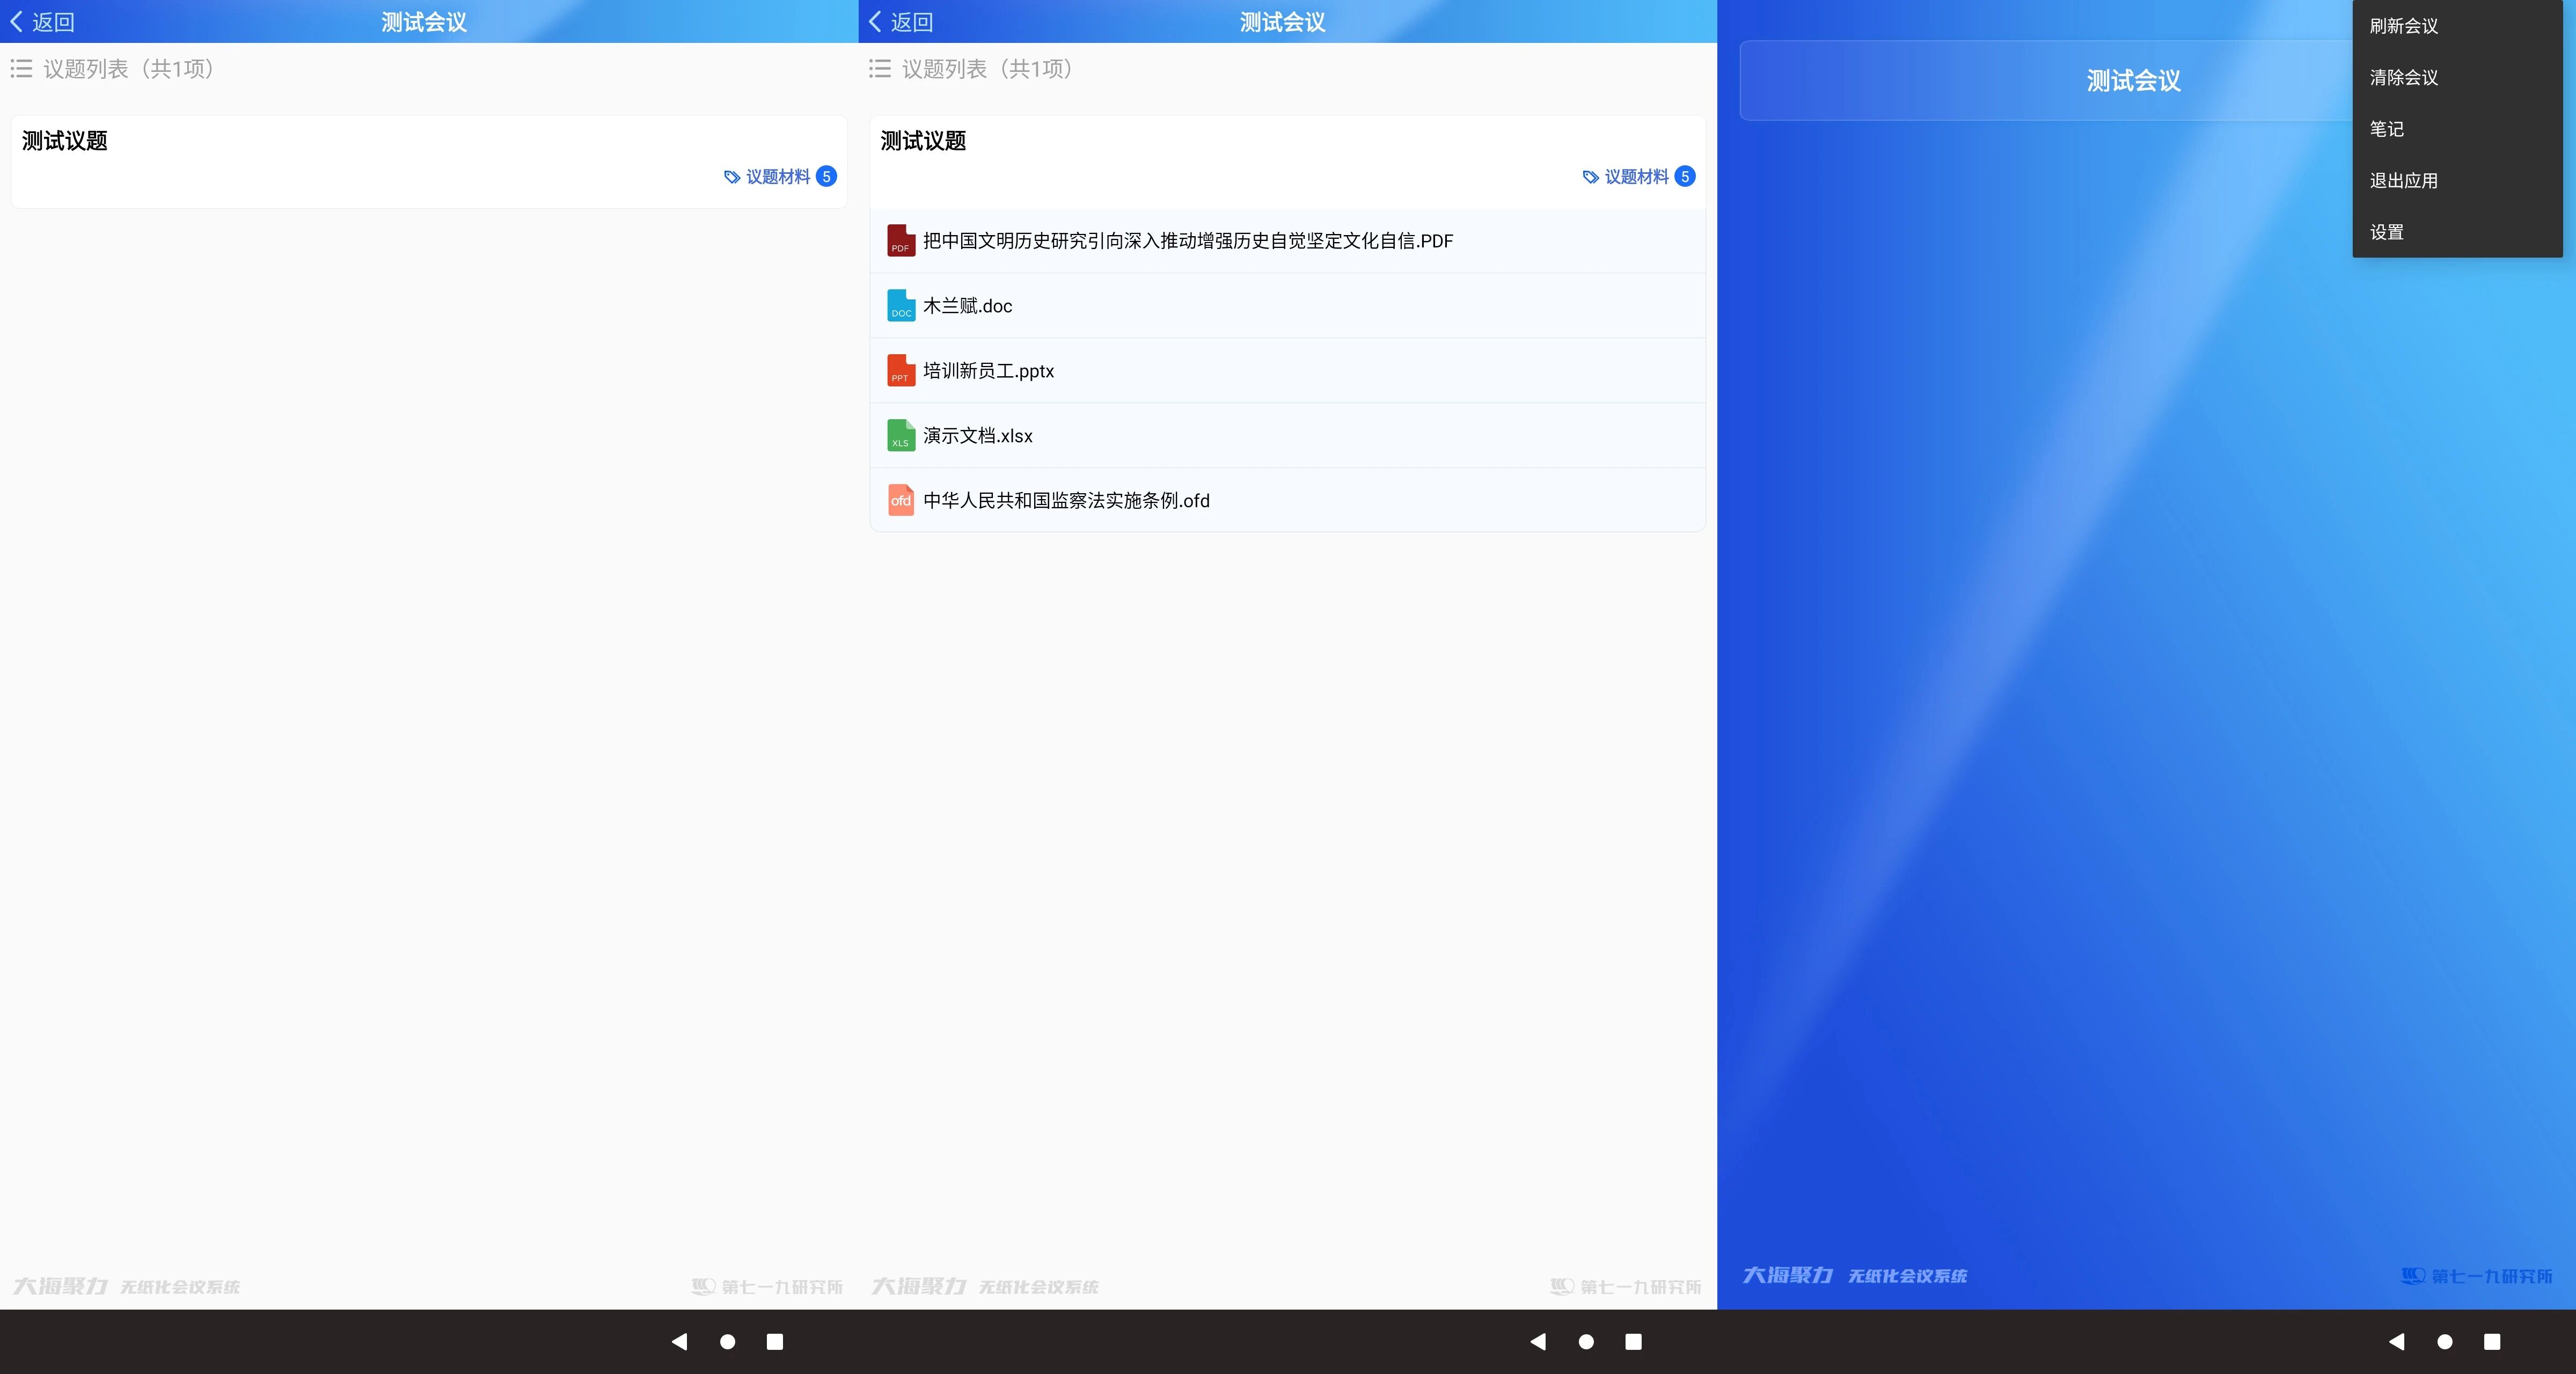Open 设置 from the popup menu
The width and height of the screenshot is (2576, 1374).
point(2387,232)
